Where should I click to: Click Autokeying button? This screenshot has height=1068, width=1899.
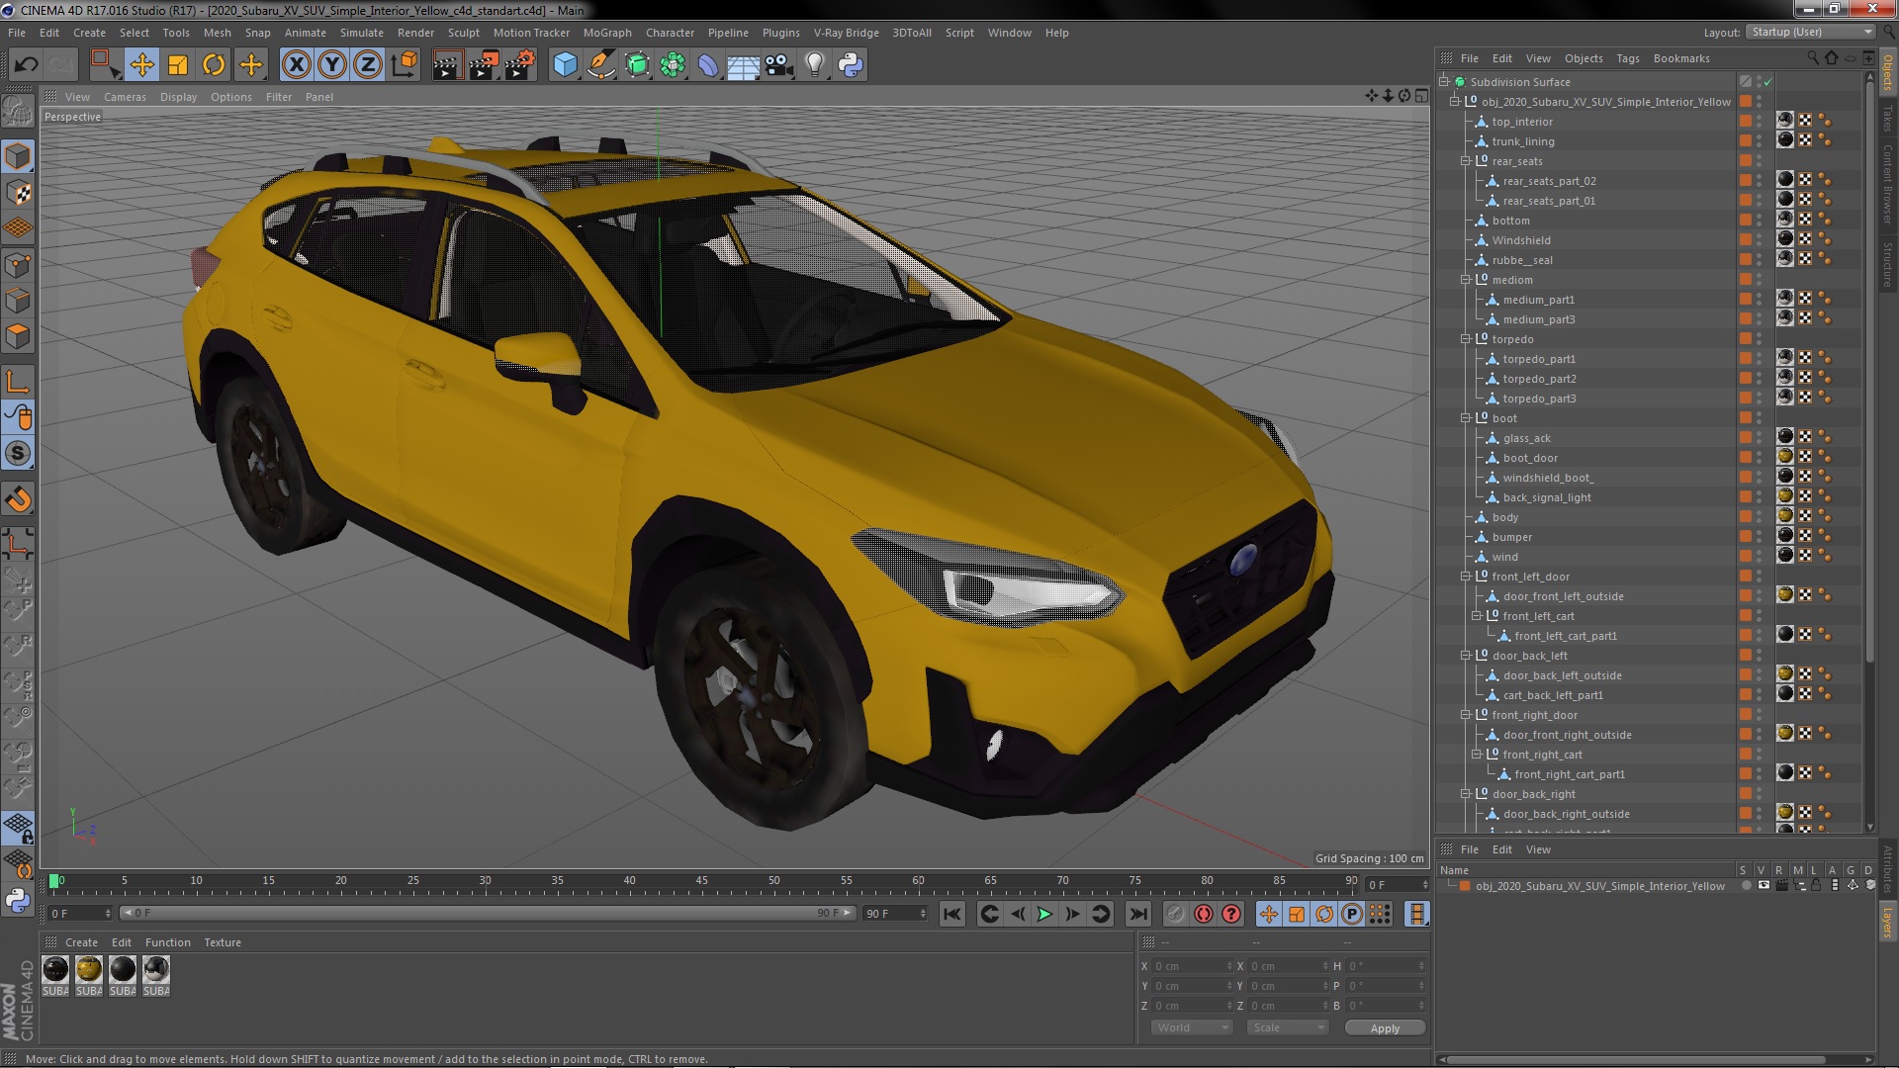pyautogui.click(x=1203, y=915)
